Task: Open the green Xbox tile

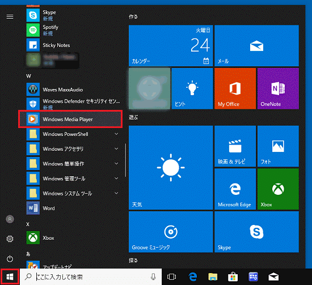Action: (278, 189)
